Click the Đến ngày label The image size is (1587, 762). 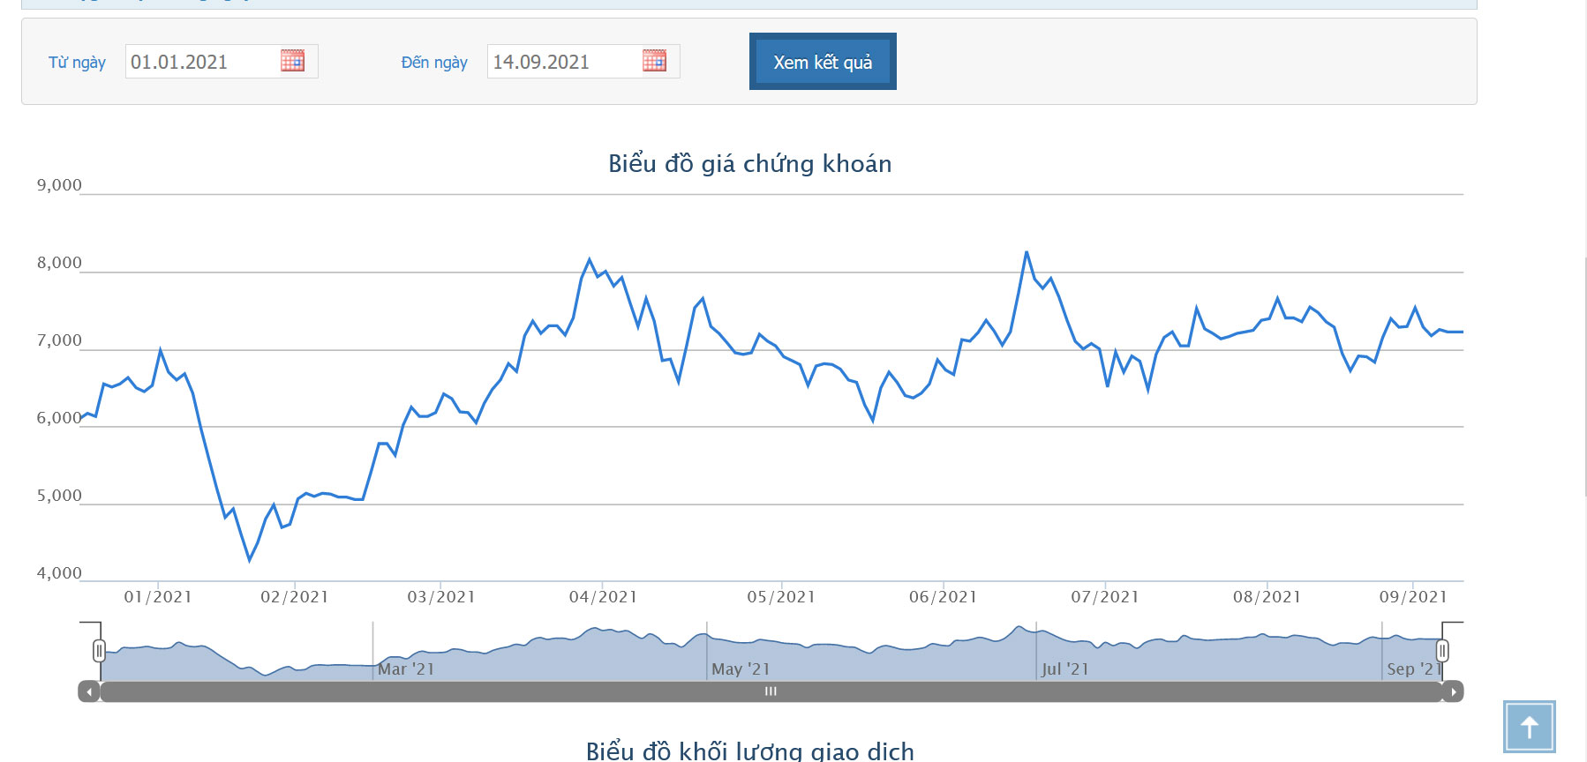pos(434,63)
